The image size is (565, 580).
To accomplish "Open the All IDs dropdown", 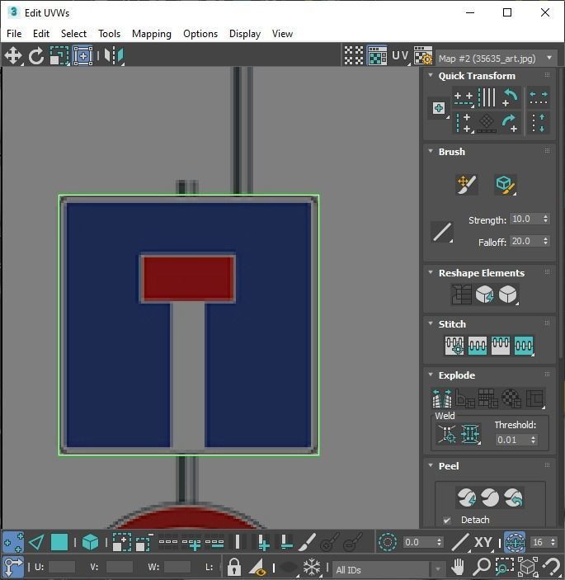I will (388, 569).
